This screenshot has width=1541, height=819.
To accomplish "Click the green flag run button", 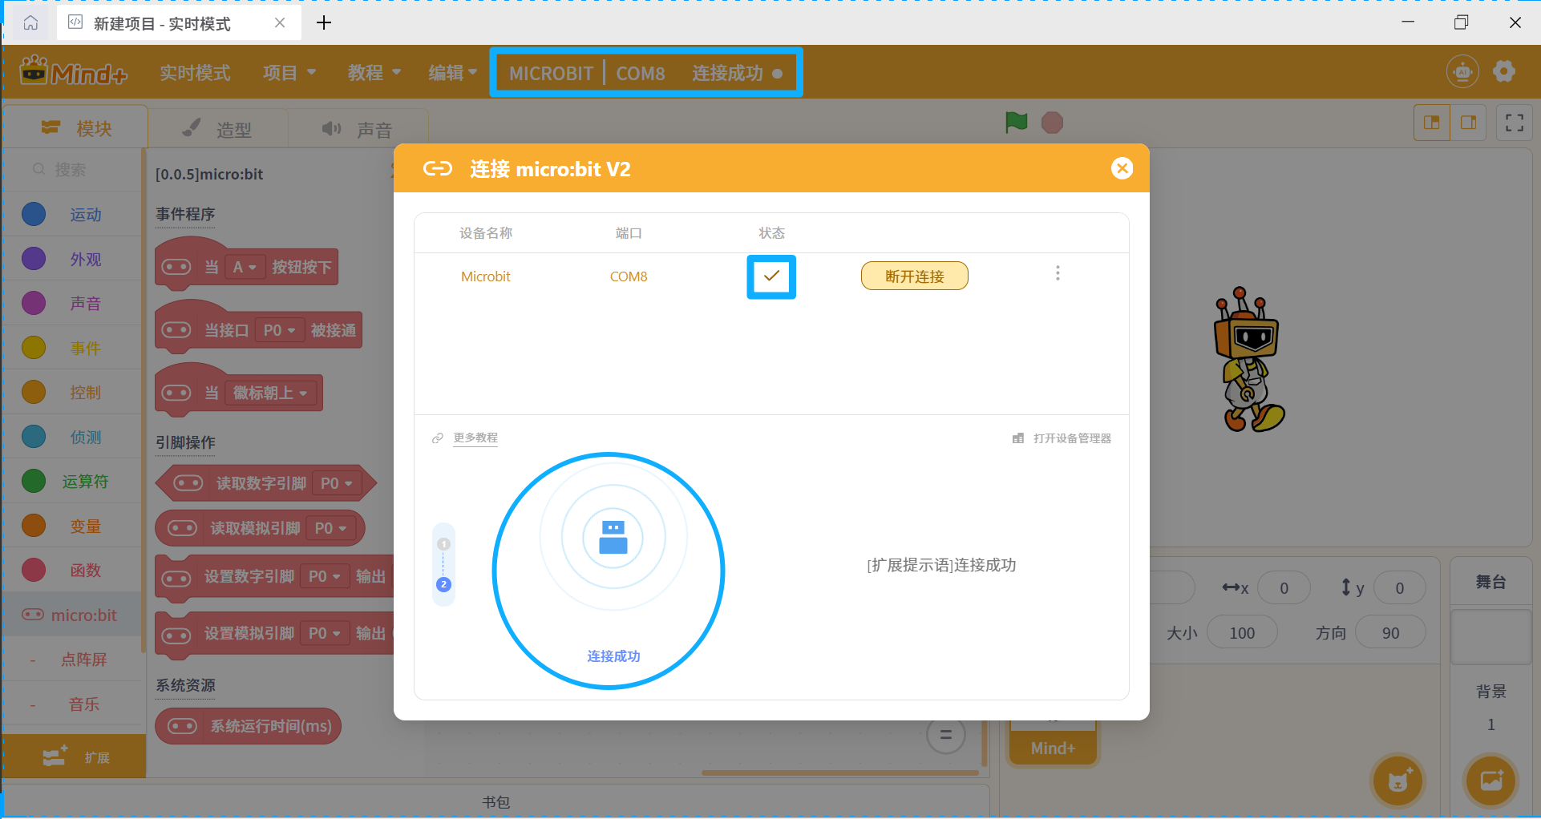I will [1016, 122].
